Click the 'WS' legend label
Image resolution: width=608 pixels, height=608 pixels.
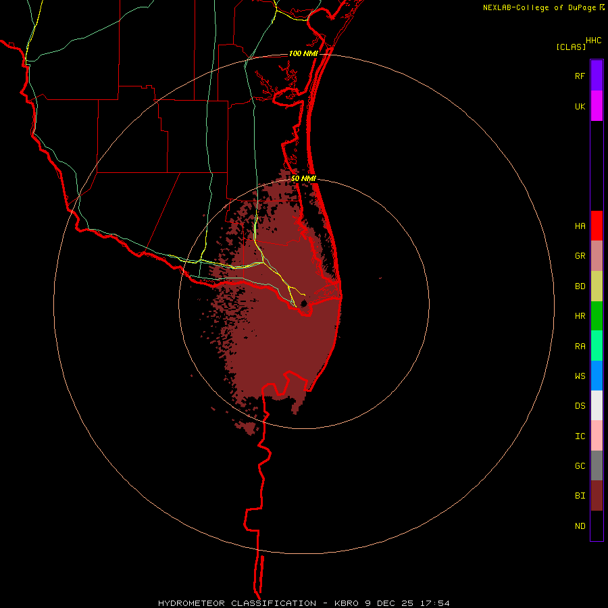click(x=580, y=376)
